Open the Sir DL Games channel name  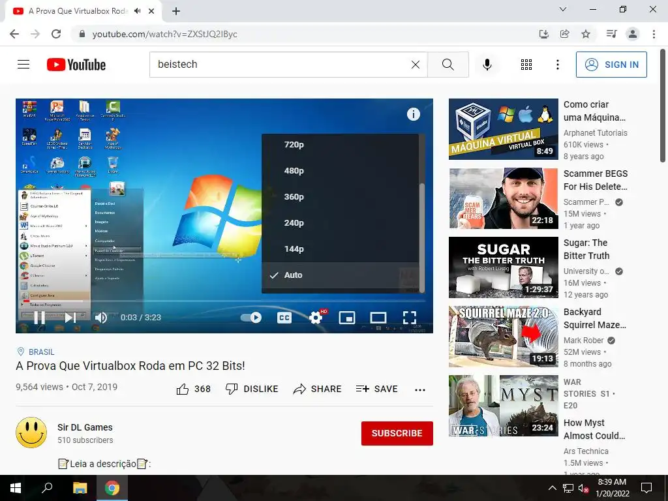(x=85, y=427)
